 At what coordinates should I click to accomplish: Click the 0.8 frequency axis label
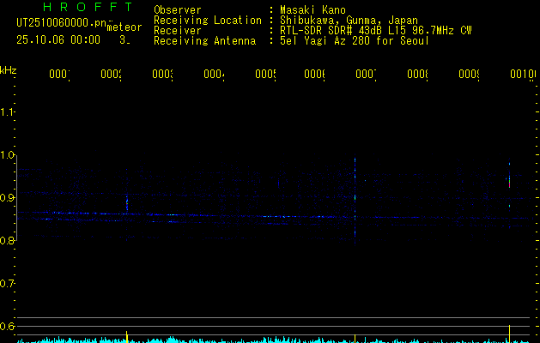click(7, 240)
